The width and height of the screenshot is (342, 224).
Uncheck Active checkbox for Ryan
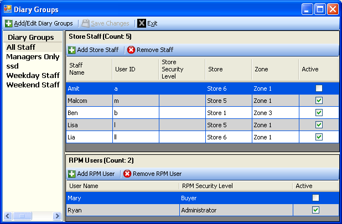coord(315,210)
